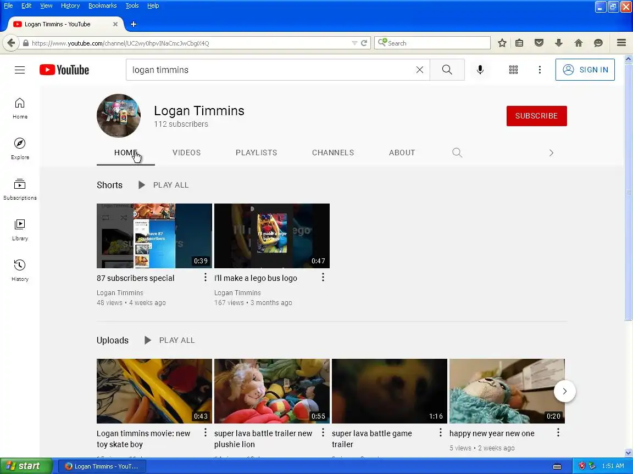633x474 pixels.
Task: Click the browser Search field
Action: pos(432,43)
